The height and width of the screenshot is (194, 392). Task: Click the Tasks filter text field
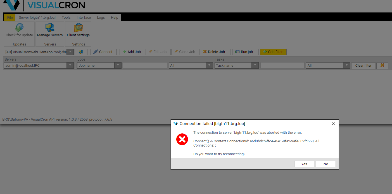282,65
